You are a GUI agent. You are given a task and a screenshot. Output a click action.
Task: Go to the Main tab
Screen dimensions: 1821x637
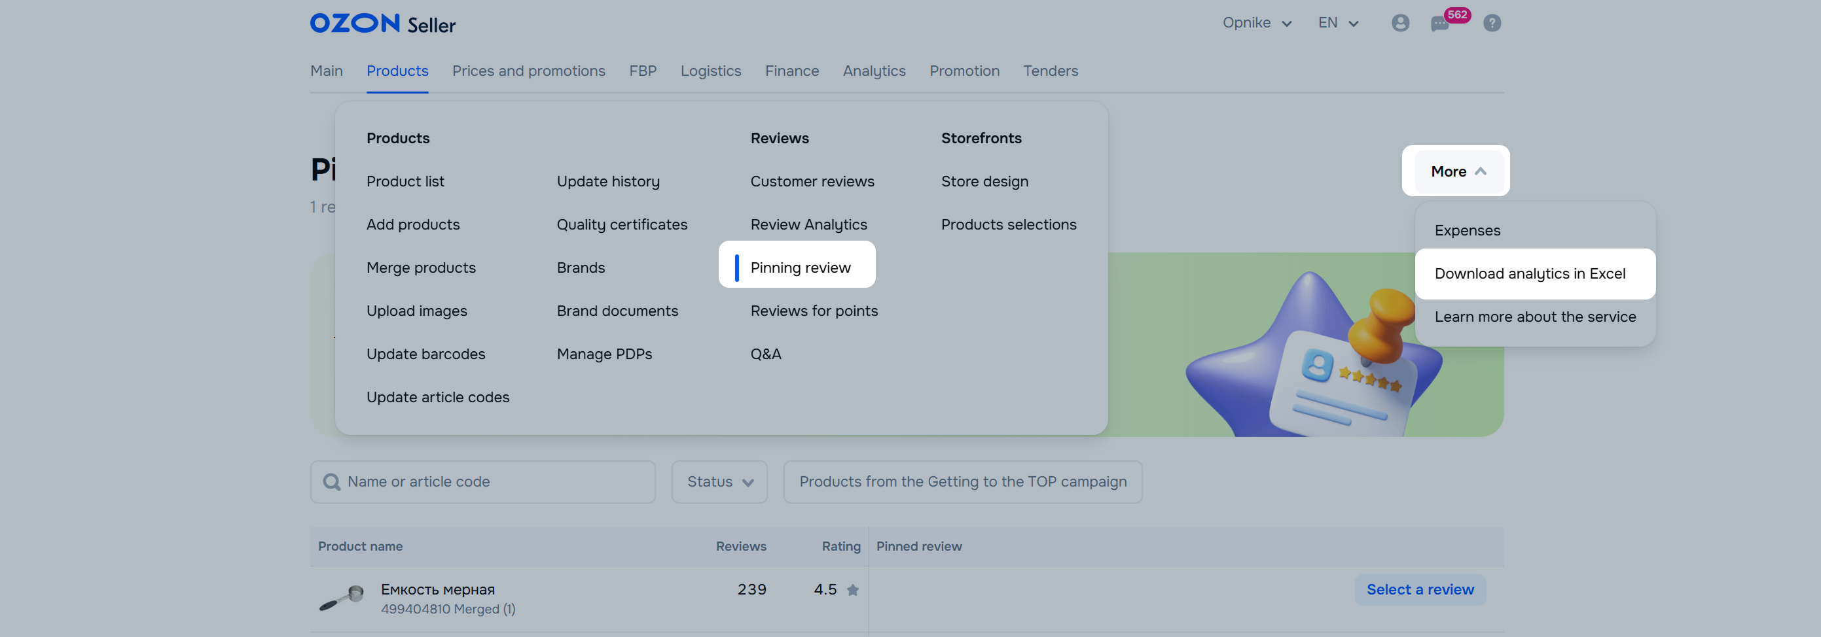[x=326, y=71]
